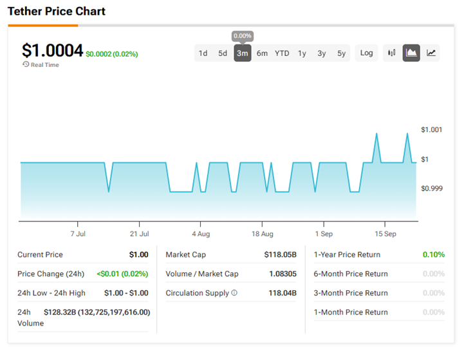
Task: Click the 24h Low - 24h High label
Action: coord(51,293)
